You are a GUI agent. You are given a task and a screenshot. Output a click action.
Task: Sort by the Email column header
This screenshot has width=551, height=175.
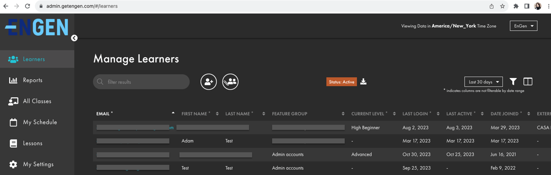(104, 114)
